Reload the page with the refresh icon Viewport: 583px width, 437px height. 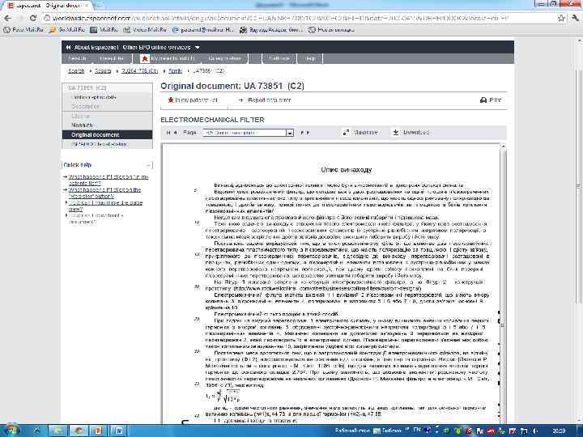click(x=33, y=18)
